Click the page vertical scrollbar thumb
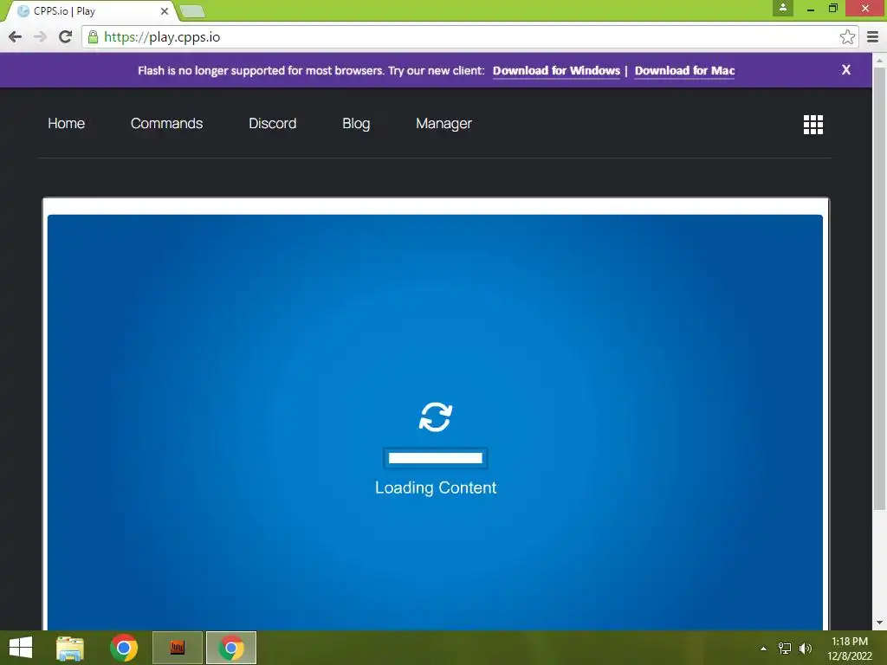This screenshot has height=665, width=887. coord(879,288)
